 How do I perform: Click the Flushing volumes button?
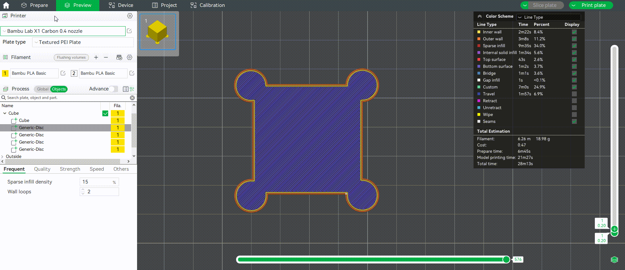tap(71, 57)
